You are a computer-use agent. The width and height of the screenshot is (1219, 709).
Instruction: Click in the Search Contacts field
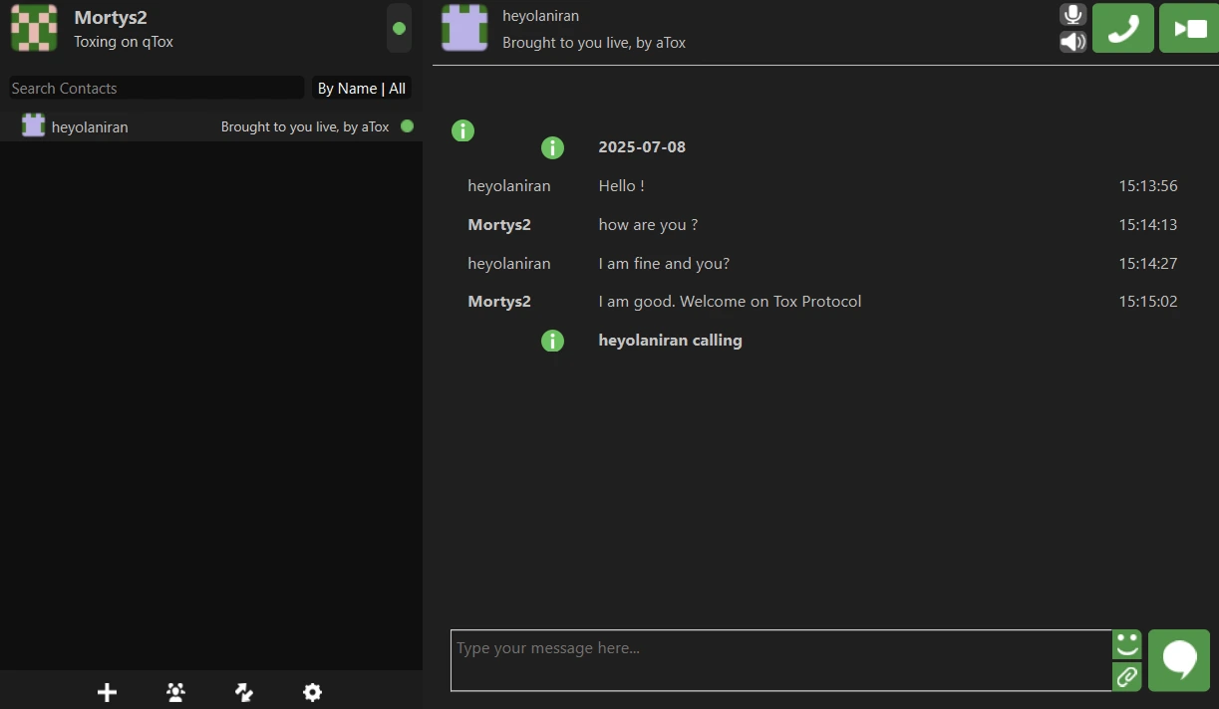[x=155, y=89]
